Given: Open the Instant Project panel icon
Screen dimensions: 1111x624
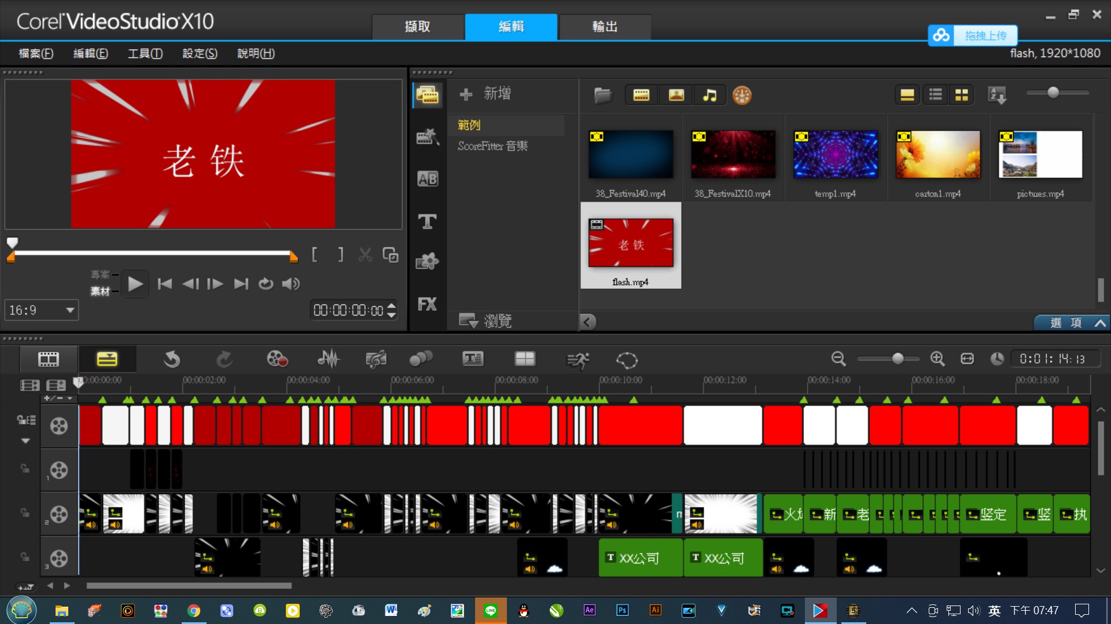Looking at the screenshot, I should [x=428, y=137].
